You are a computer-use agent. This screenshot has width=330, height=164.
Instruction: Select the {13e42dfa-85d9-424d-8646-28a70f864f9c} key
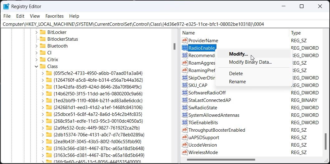click(98, 87)
